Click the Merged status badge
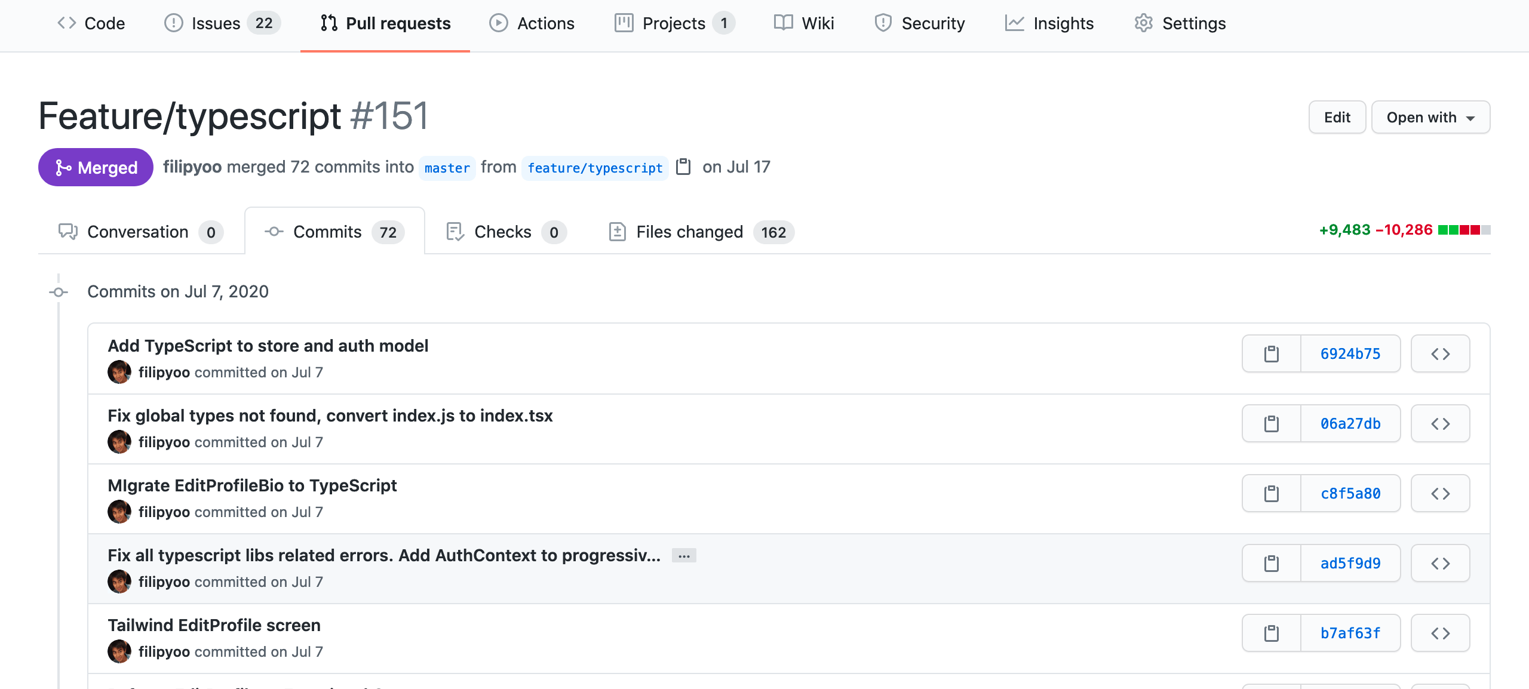 click(96, 167)
